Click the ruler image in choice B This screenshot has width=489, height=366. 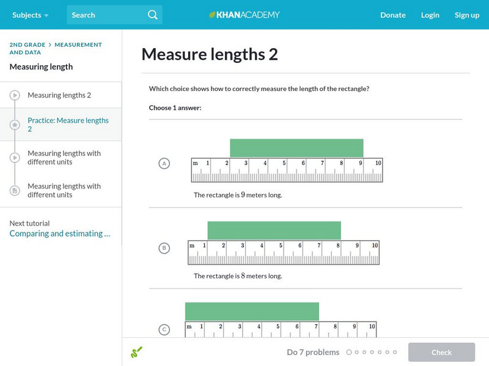point(284,253)
